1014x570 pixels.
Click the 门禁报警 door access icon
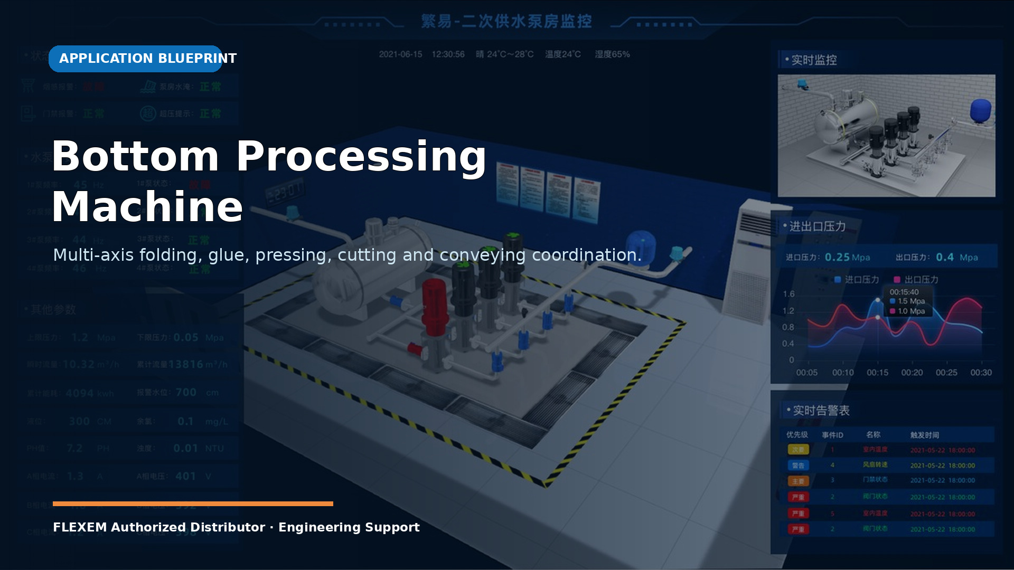pyautogui.click(x=28, y=113)
